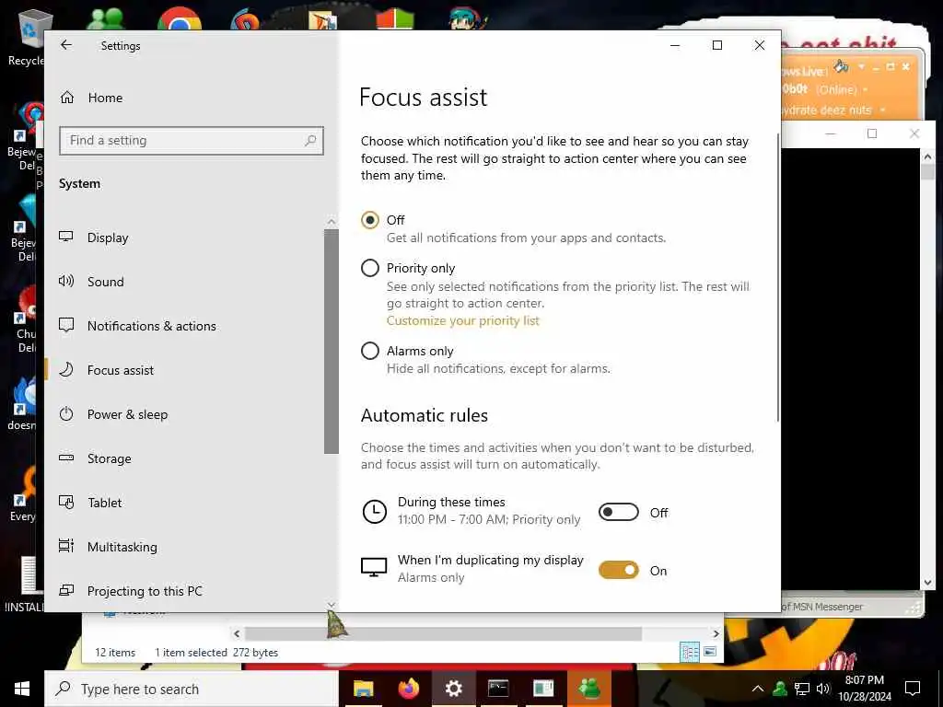Open File Explorer from the taskbar

(363, 689)
